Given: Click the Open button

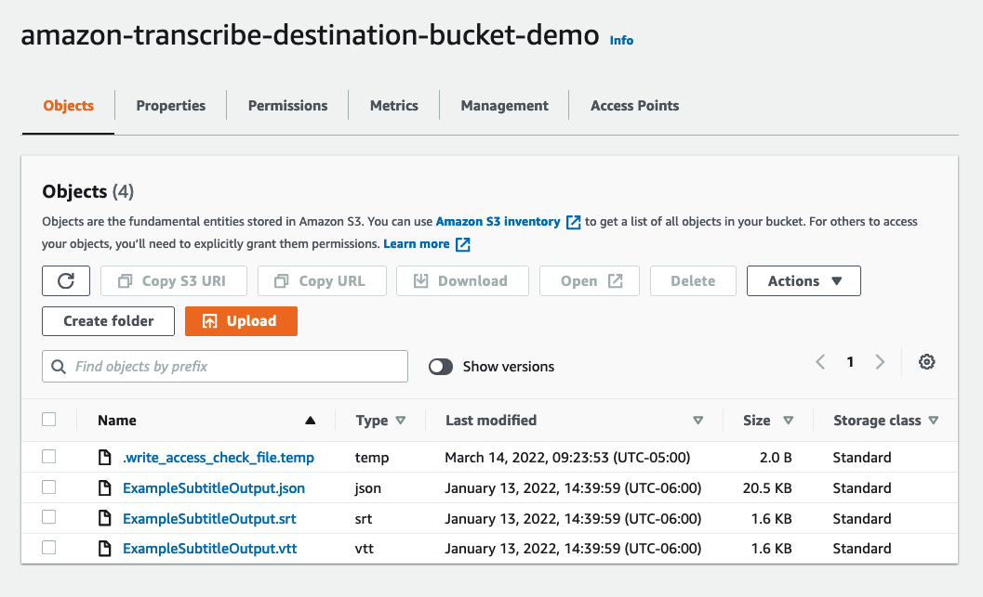Looking at the screenshot, I should [x=590, y=281].
